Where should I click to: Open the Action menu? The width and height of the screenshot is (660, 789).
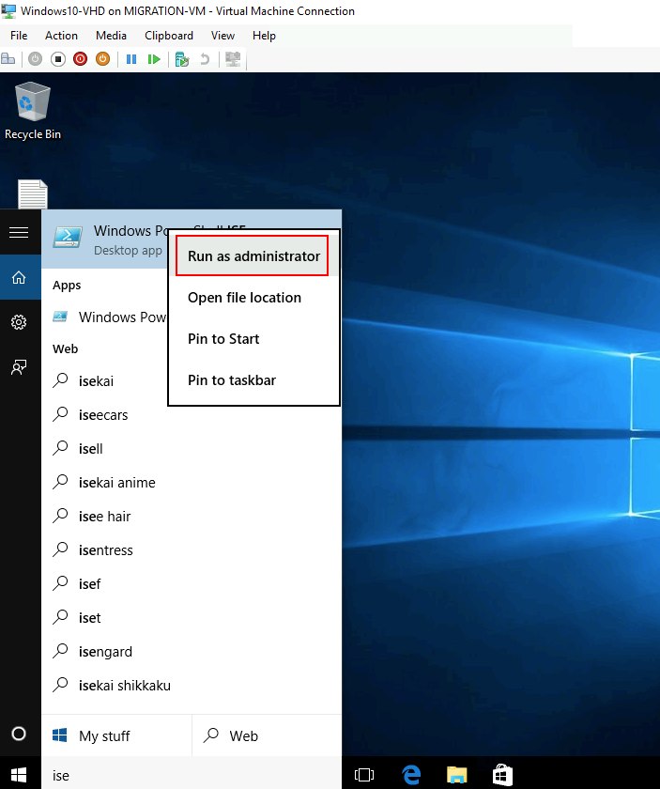tap(61, 36)
